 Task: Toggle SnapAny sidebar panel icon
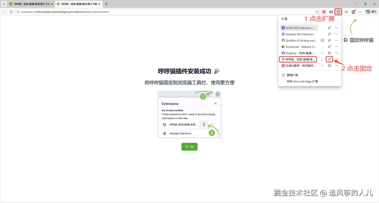coord(322,53)
